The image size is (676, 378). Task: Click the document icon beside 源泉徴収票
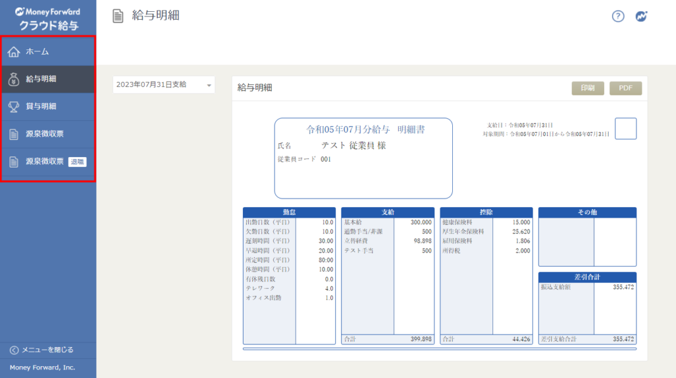click(14, 134)
